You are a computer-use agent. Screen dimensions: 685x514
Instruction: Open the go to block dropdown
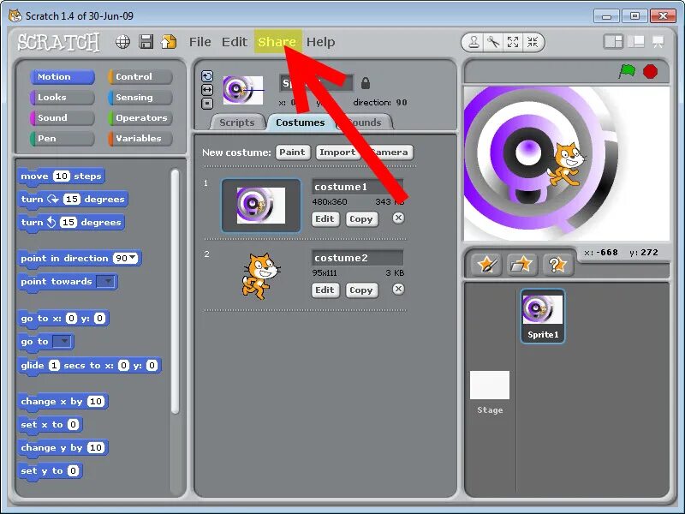(x=63, y=341)
